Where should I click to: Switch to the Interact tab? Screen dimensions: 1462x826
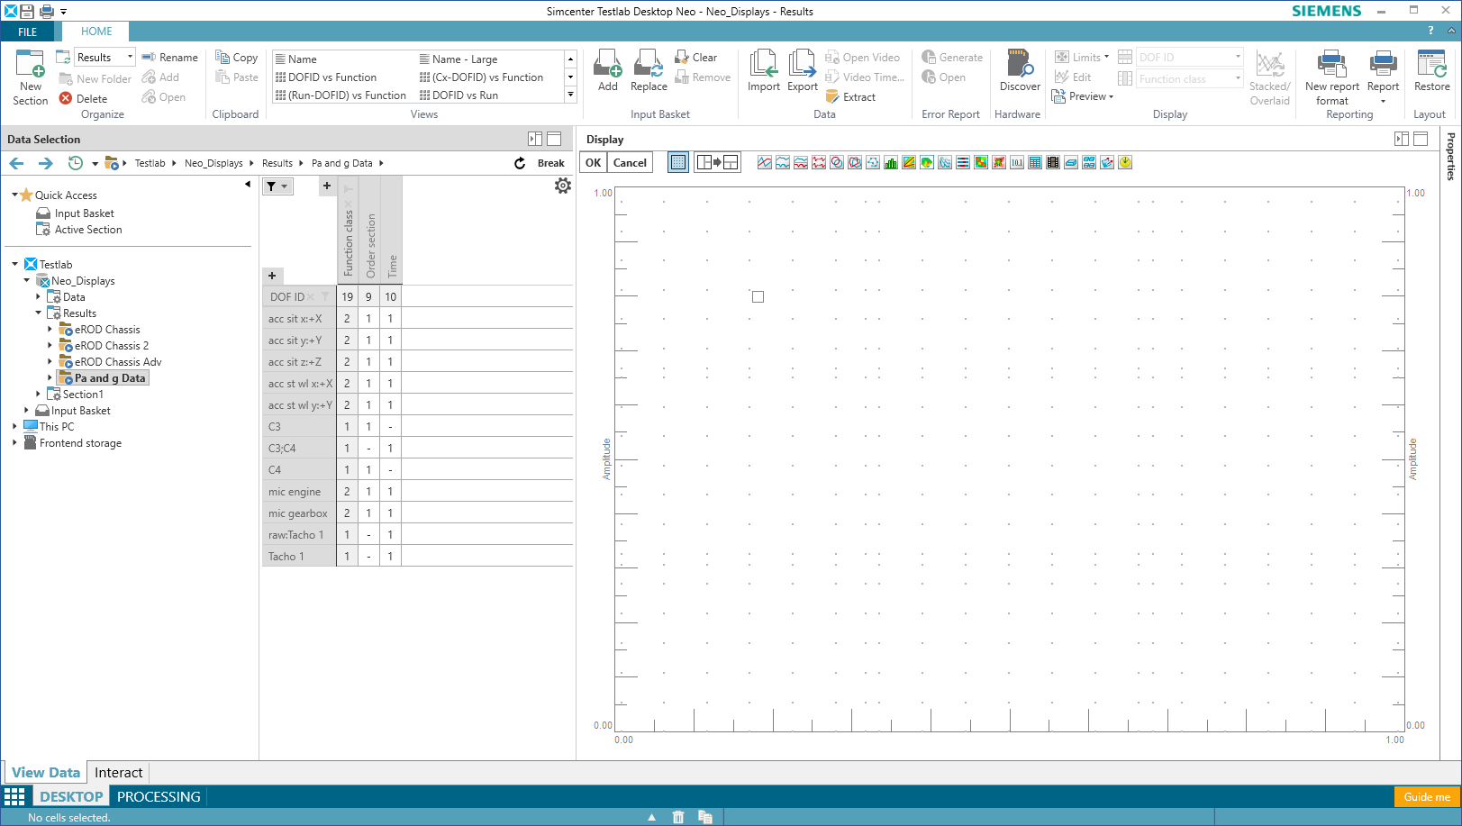pos(118,773)
